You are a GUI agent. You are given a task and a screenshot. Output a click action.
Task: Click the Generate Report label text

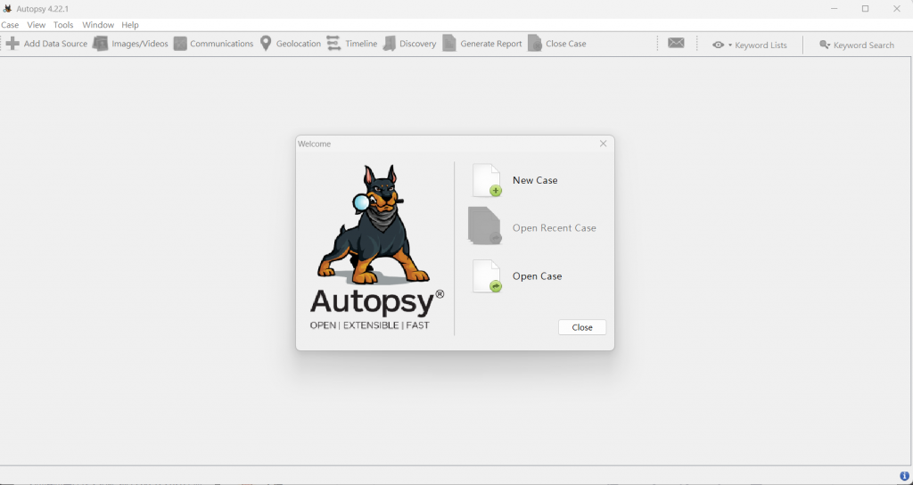491,44
